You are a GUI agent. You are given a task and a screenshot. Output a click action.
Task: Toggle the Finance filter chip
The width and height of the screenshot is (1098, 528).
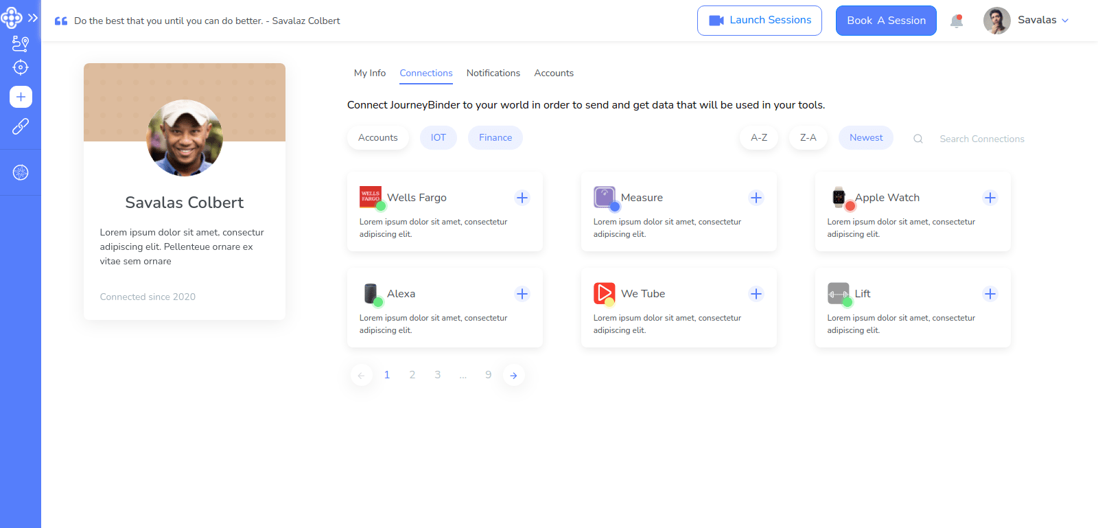(495, 137)
